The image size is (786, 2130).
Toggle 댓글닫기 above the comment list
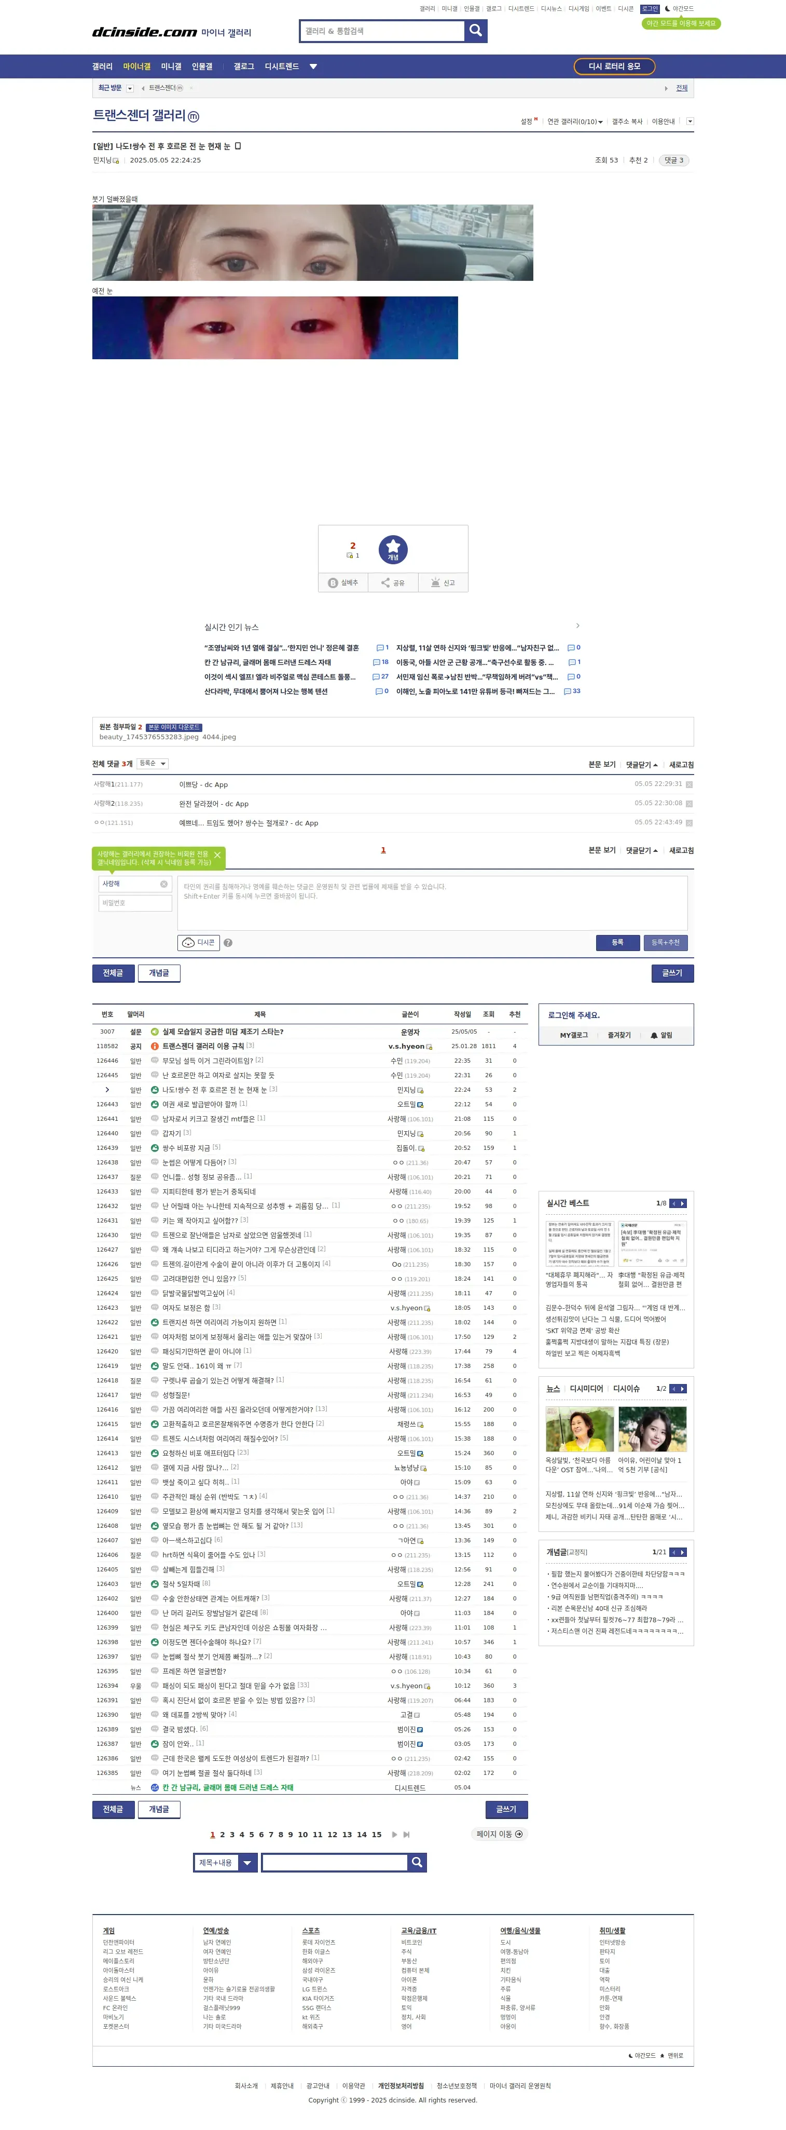[641, 764]
